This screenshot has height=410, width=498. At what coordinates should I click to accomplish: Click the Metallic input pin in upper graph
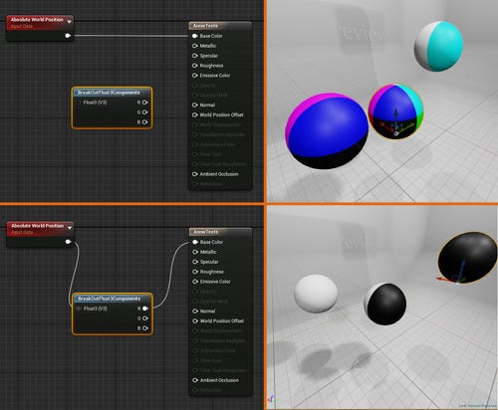(195, 46)
